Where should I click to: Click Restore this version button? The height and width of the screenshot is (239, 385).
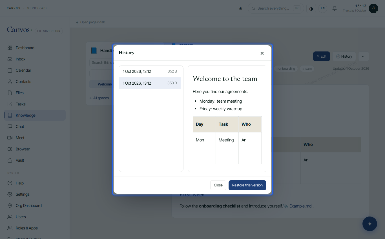pyautogui.click(x=247, y=185)
